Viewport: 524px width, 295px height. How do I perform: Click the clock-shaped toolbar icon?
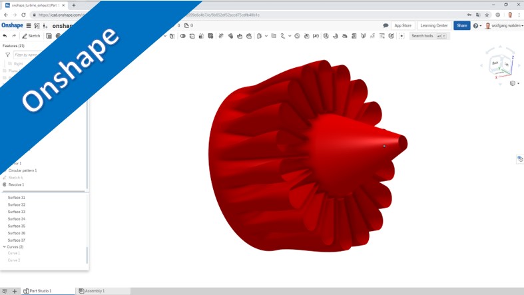(x=297, y=36)
